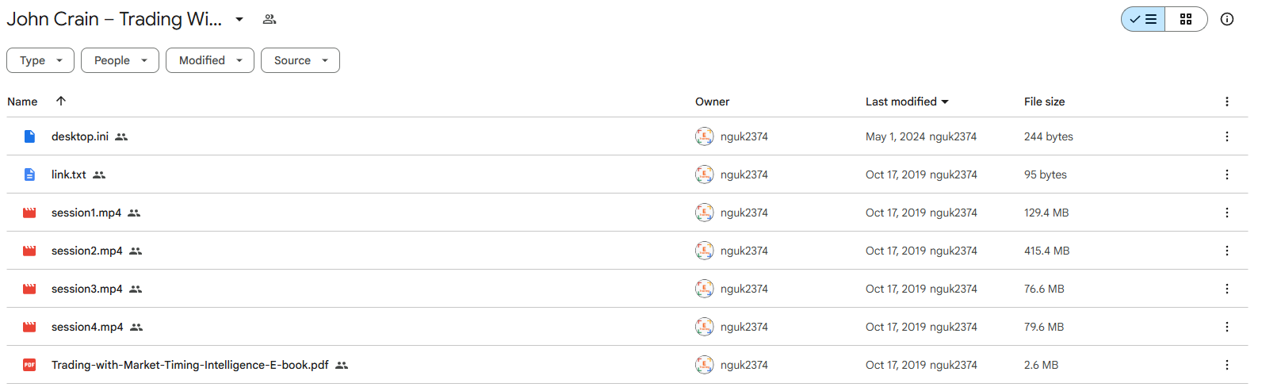This screenshot has width=1262, height=391.
Task: Open the People filter dropdown
Action: (120, 60)
